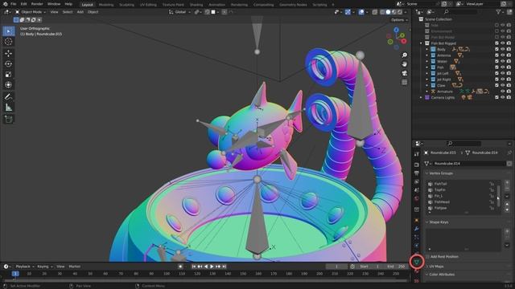Screen dimensions: 515x289
Task: Open the Edit menu
Action: pyautogui.click(x=23, y=4)
